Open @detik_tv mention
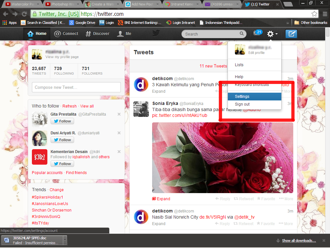Viewport: 330px width, 248px height. 244,217
